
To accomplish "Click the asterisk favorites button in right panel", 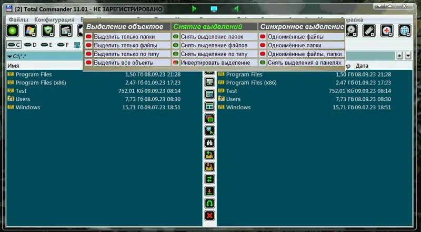I will 399,56.
